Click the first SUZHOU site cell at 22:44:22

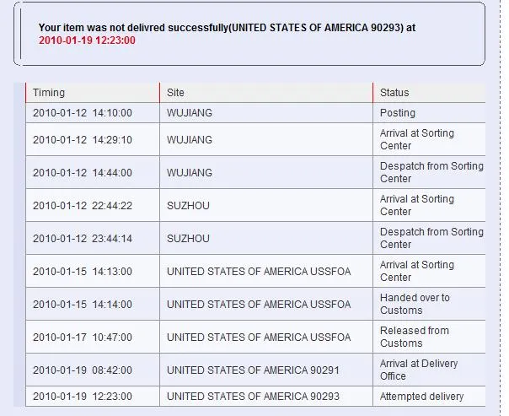[188, 206]
